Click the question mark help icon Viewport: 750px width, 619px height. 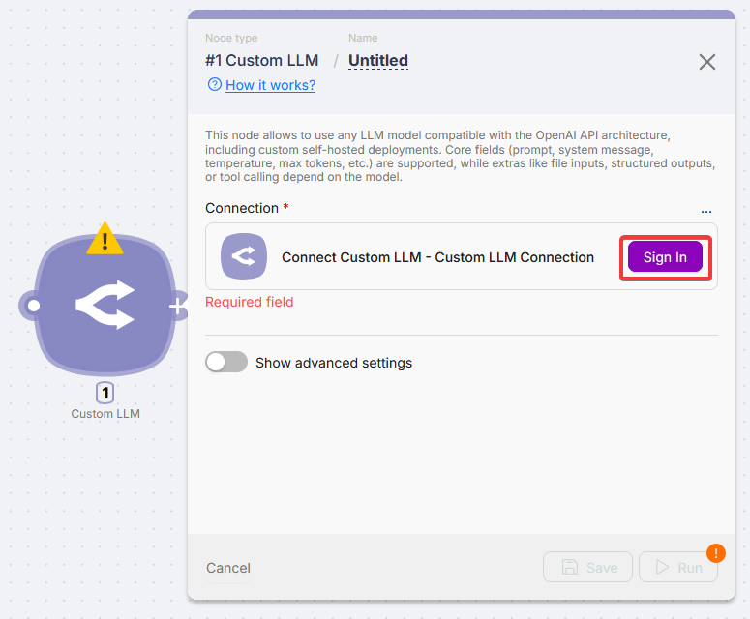click(215, 85)
